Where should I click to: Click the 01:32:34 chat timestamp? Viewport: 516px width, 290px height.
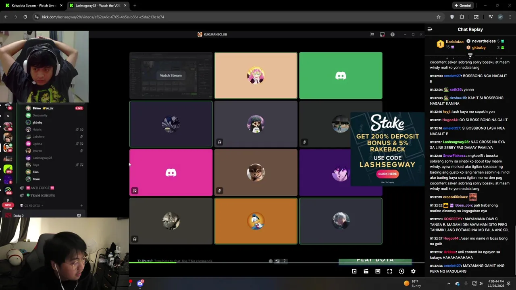coord(436,266)
